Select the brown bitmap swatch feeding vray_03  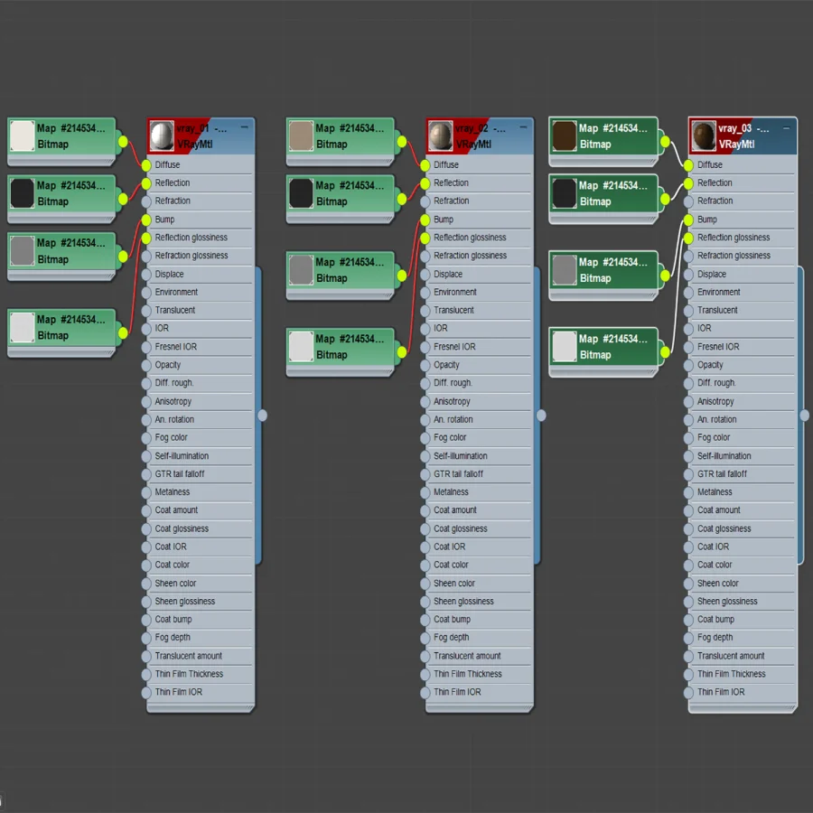point(564,135)
